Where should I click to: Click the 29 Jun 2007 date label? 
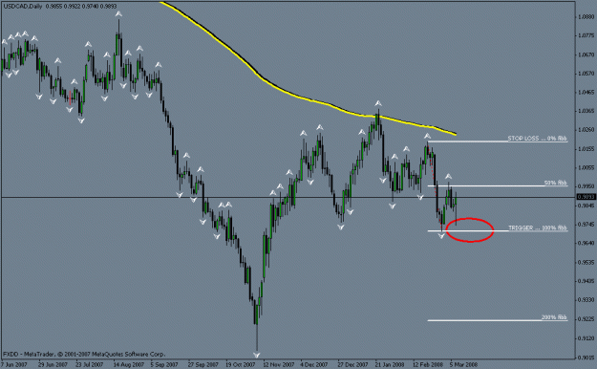point(53,365)
